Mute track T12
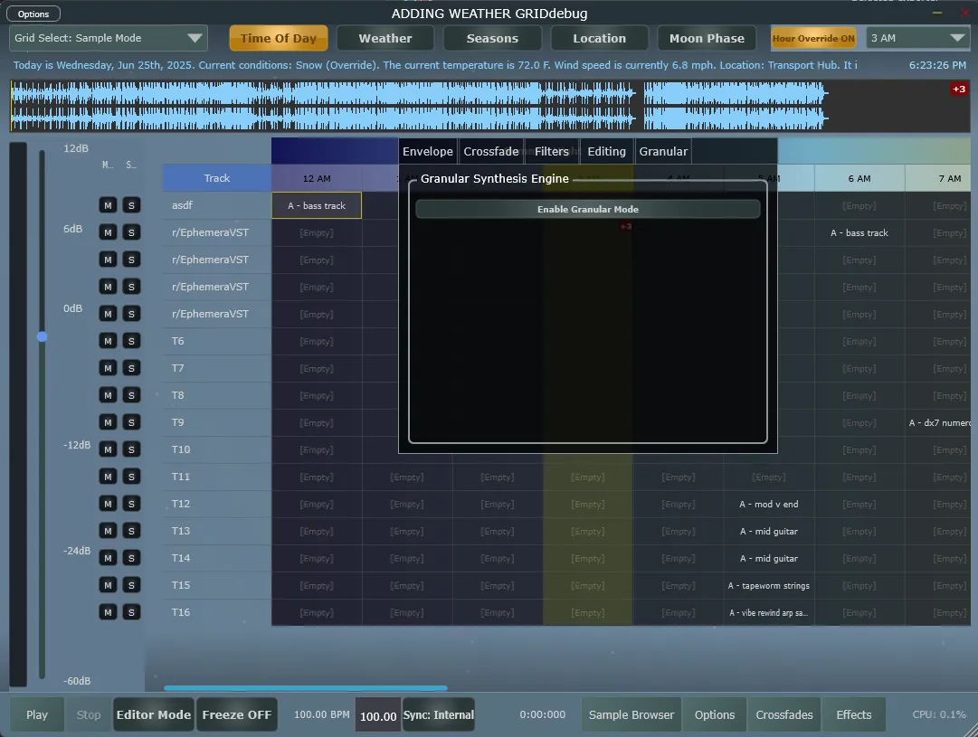Screen dimensions: 978x737 point(108,504)
